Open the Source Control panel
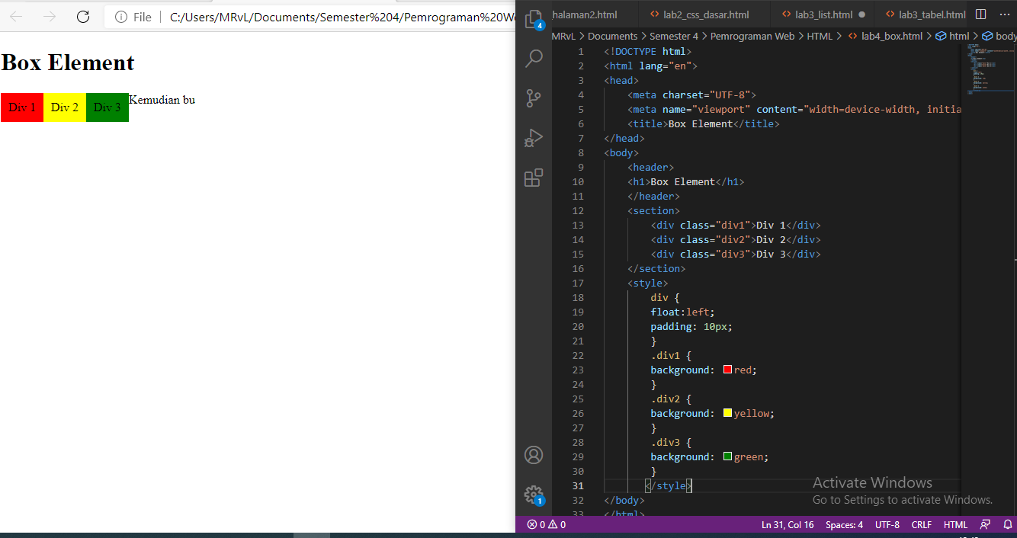The height and width of the screenshot is (538, 1017). [533, 98]
